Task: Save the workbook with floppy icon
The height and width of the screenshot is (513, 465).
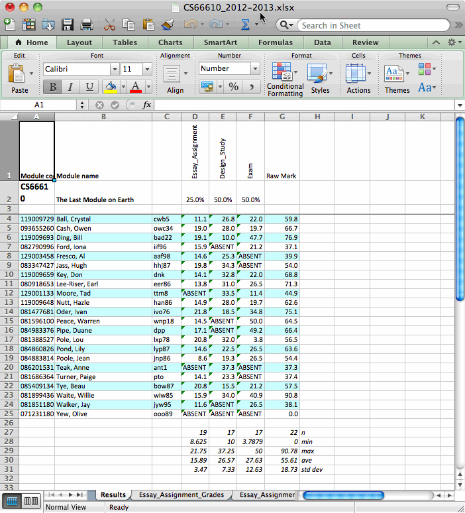Action: 68,25
